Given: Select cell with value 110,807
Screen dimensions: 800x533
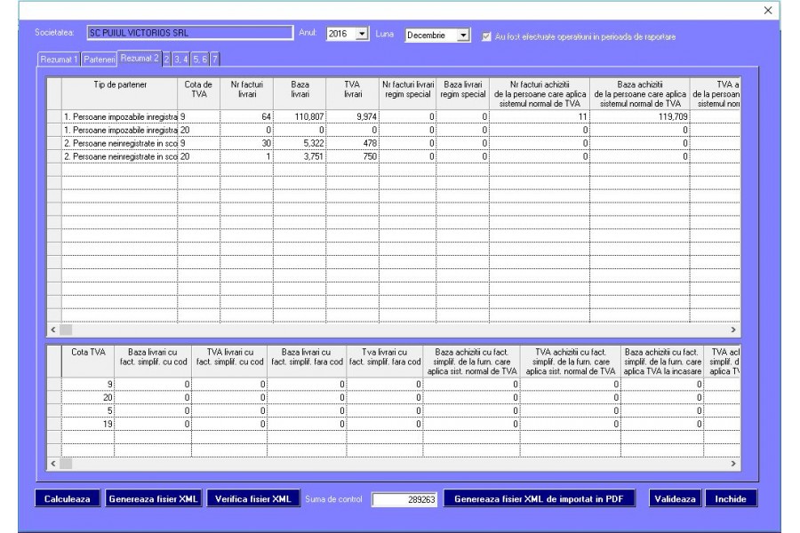Looking at the screenshot, I should coord(300,116).
